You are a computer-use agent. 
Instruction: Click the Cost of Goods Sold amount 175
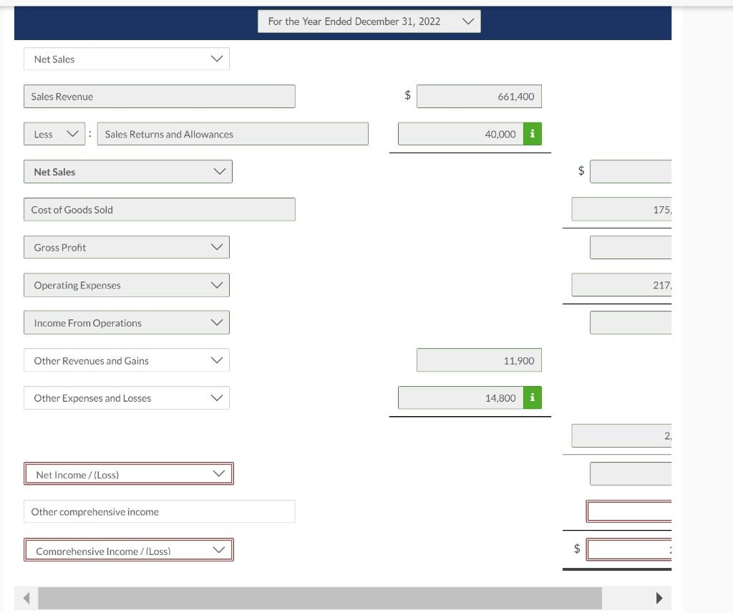tap(621, 210)
